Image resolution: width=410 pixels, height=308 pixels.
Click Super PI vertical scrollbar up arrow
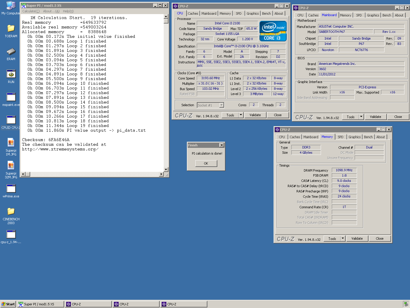166,16
